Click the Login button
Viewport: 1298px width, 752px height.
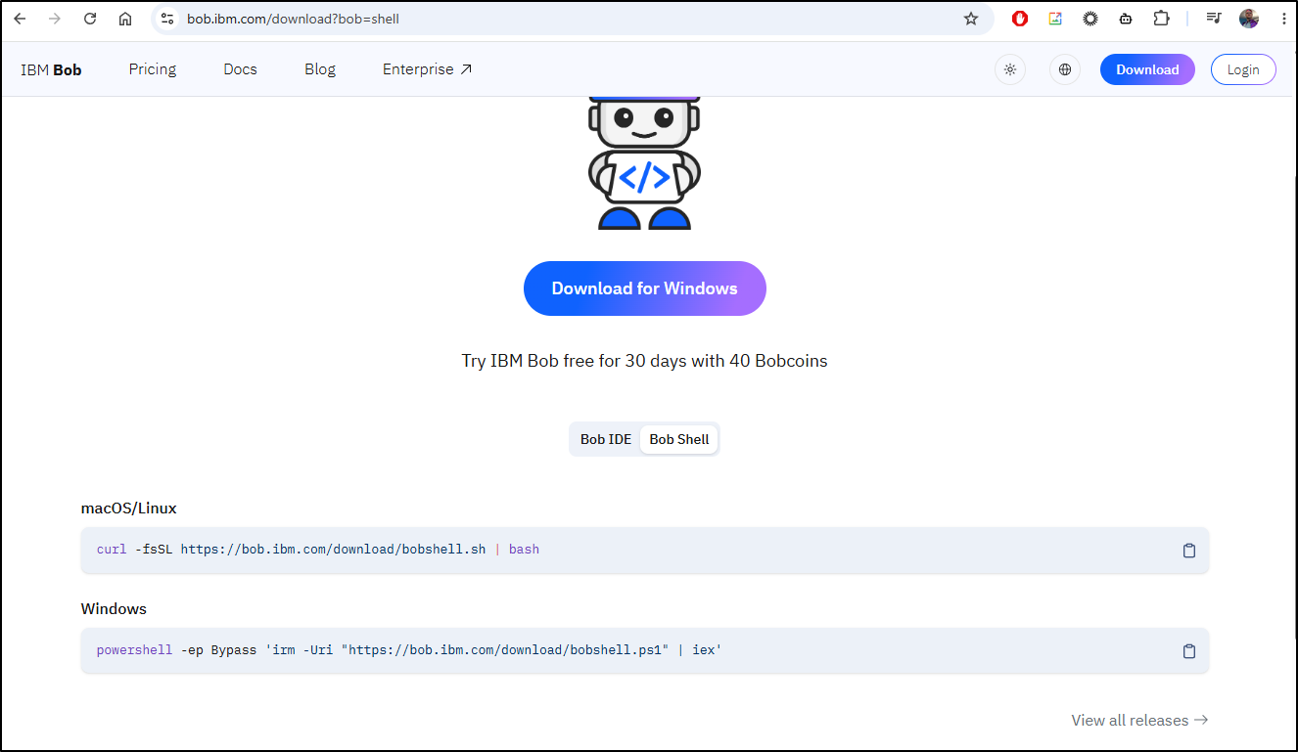click(x=1243, y=69)
